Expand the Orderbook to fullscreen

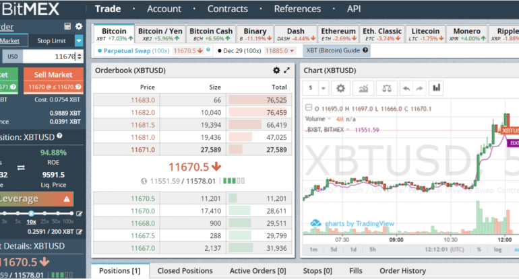point(286,70)
